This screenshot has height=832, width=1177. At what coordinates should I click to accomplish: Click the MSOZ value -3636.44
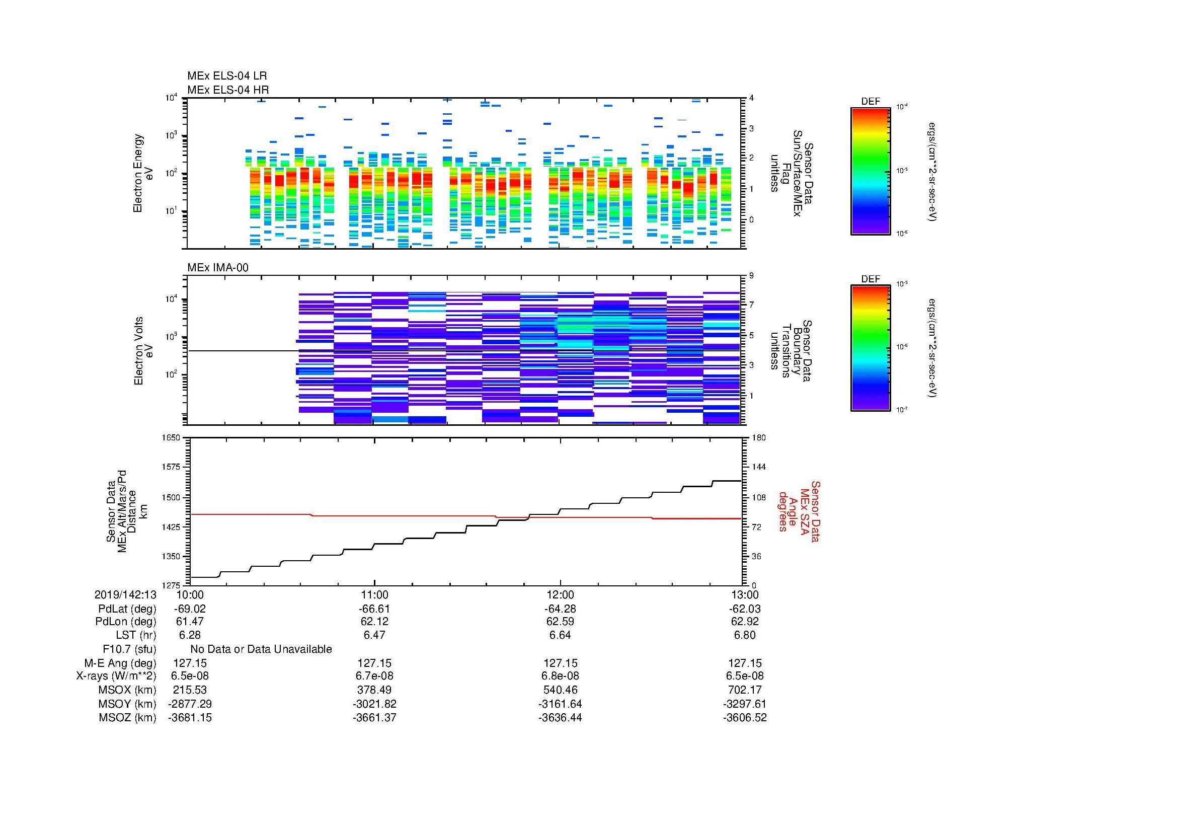click(x=560, y=718)
